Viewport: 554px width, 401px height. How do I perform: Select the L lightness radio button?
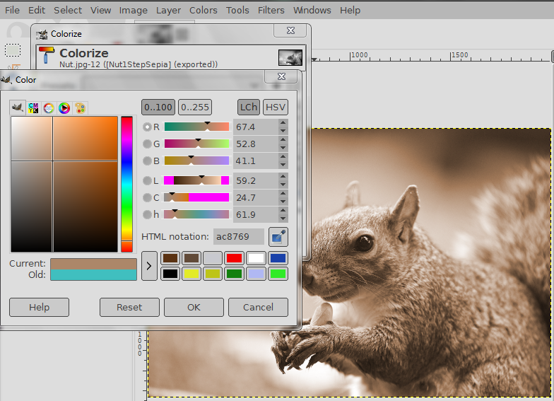click(x=148, y=181)
